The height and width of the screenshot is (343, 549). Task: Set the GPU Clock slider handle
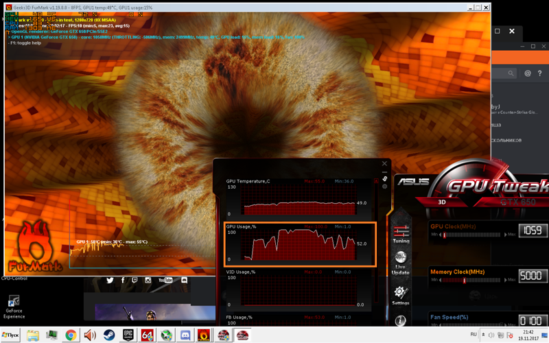(x=444, y=235)
